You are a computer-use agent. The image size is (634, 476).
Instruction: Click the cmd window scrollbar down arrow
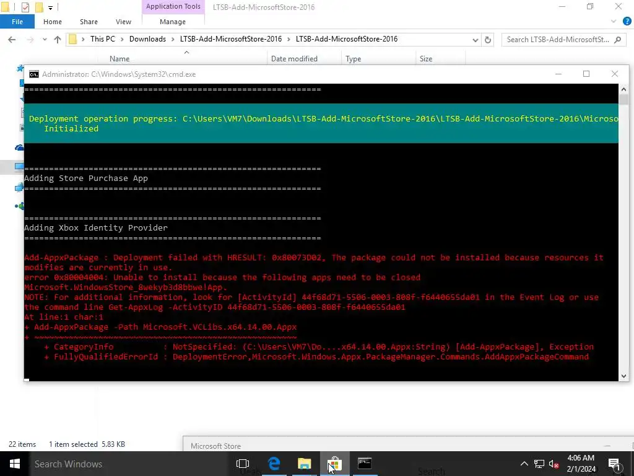[x=623, y=376]
